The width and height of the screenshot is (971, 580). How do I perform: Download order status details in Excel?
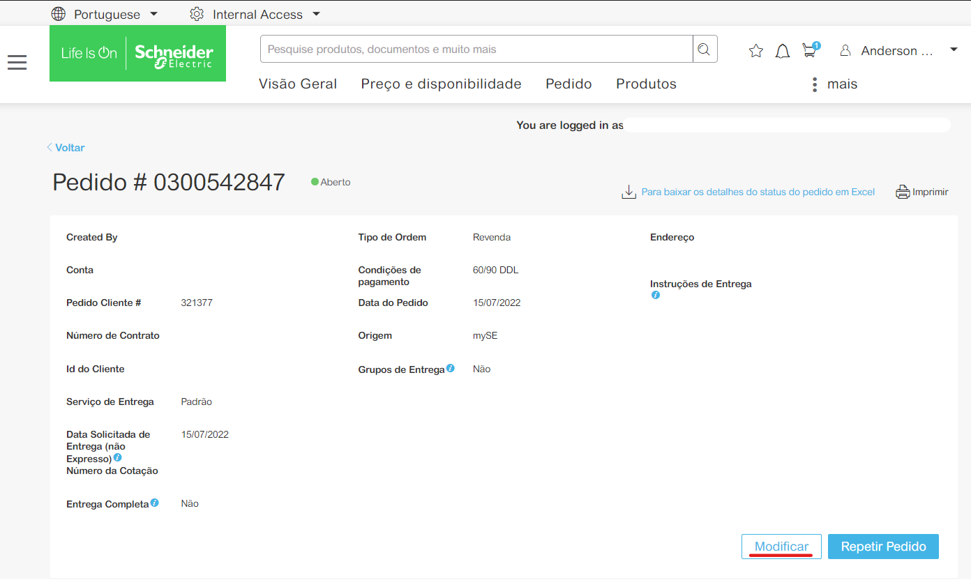coord(758,192)
